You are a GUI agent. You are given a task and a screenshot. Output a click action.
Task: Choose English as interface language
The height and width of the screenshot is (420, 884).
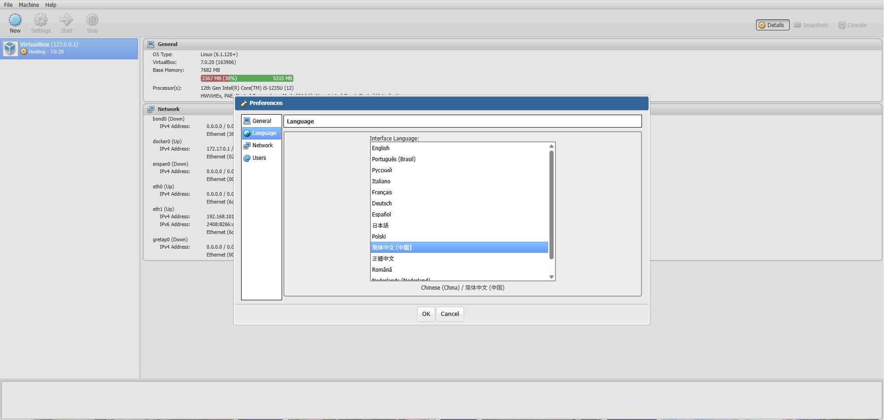point(381,148)
